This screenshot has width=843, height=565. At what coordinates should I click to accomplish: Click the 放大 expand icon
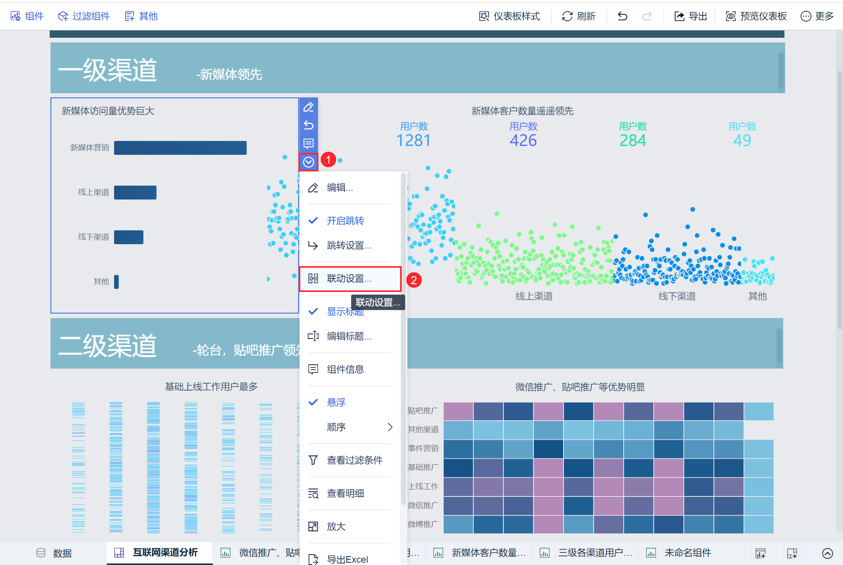point(313,526)
